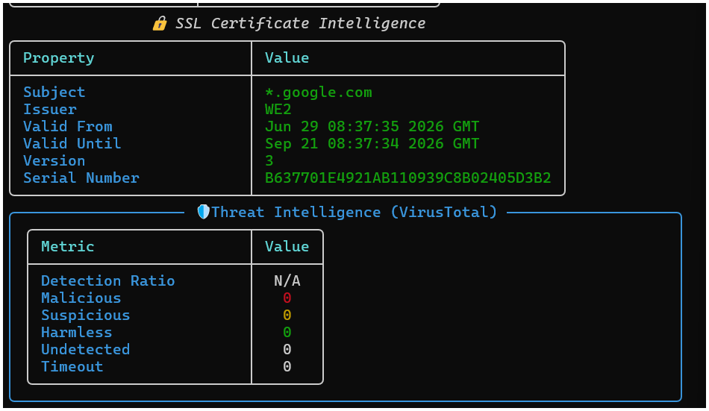Click the Valid From label

point(67,126)
